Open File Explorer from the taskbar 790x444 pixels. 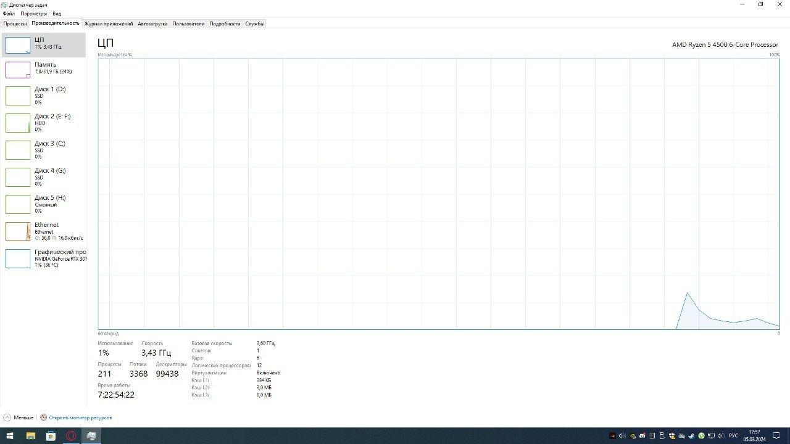click(x=31, y=435)
